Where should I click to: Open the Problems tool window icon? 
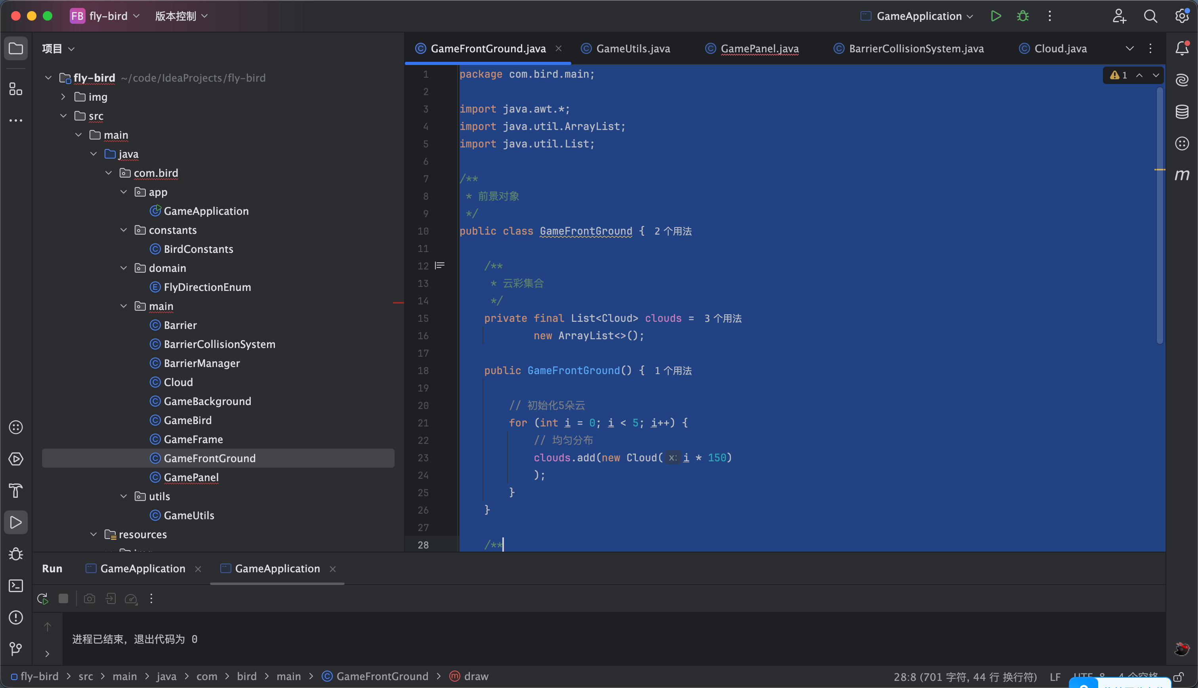[15, 617]
